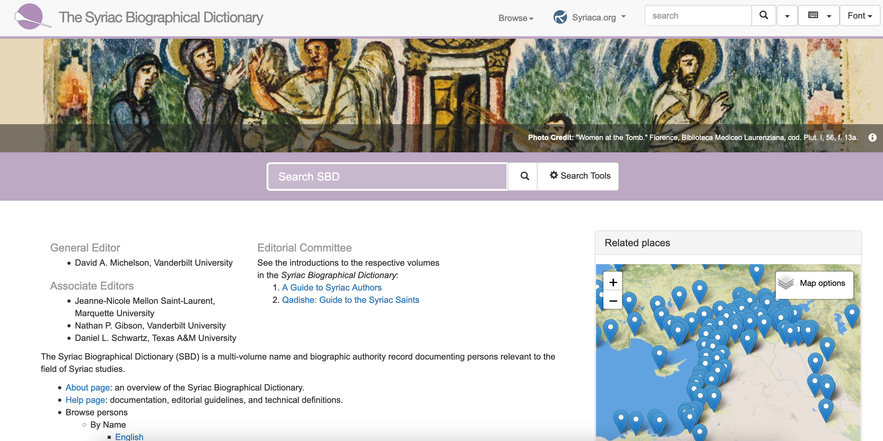Image resolution: width=883 pixels, height=441 pixels.
Task: Click the top navbar magnifier search button
Action: (763, 15)
